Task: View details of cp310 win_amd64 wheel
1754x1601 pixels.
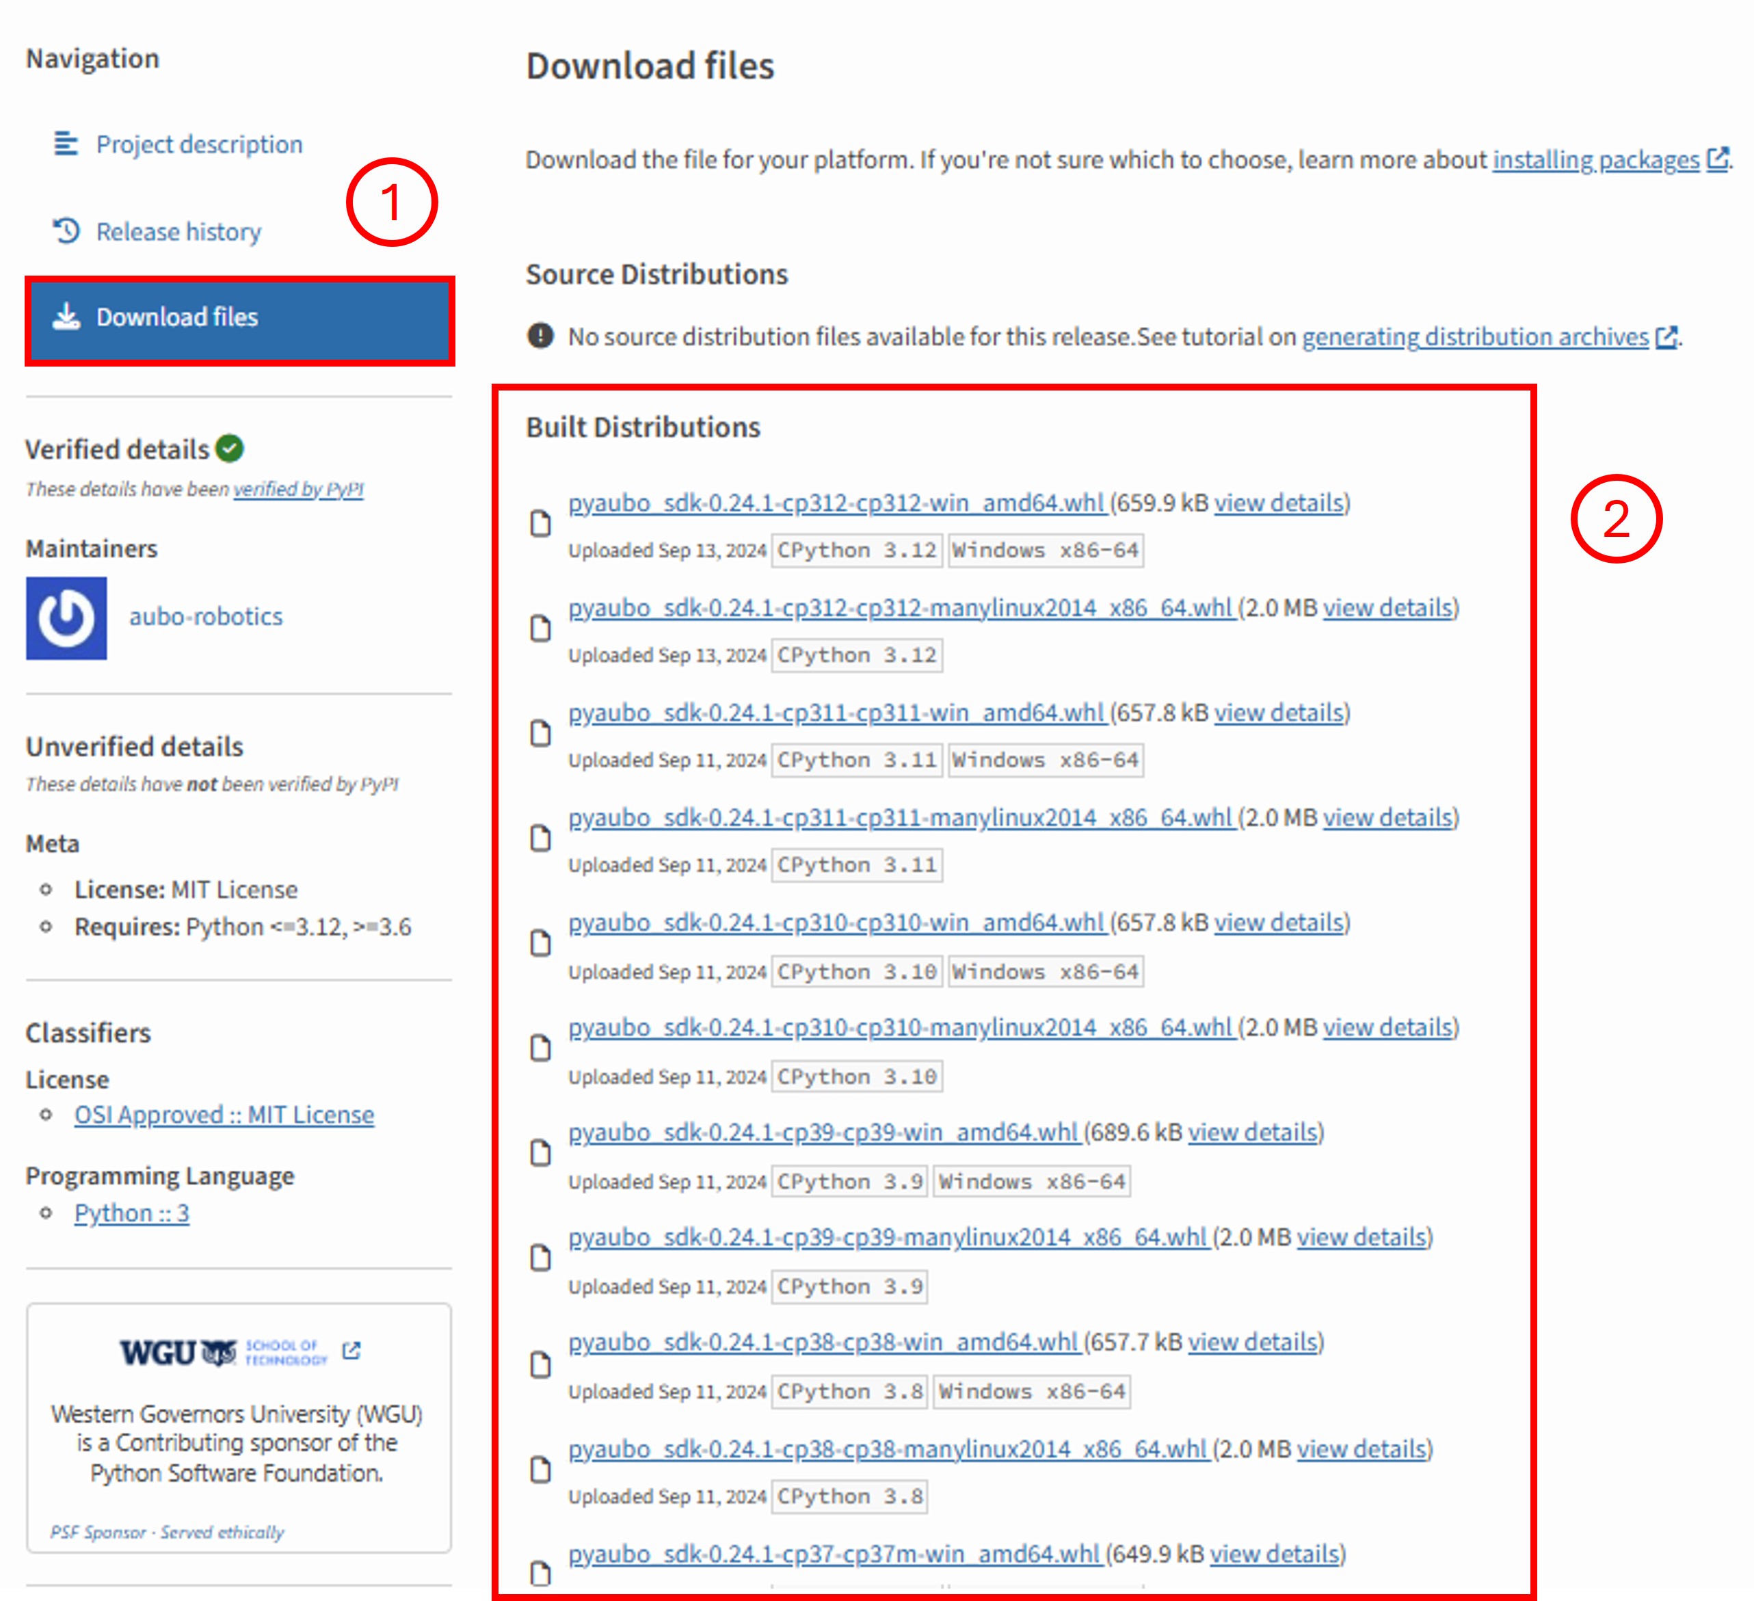Action: click(x=1279, y=923)
